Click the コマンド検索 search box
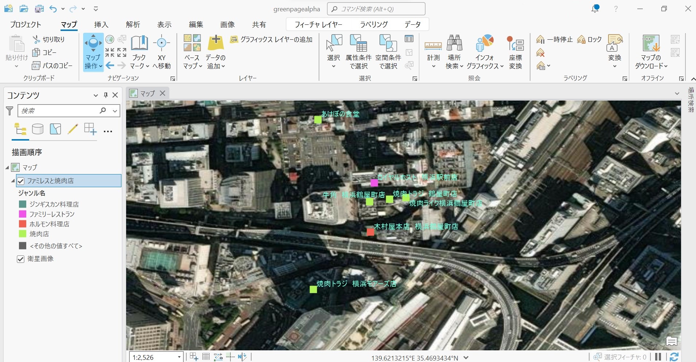Screen dimensions: 696x362 coord(376,9)
